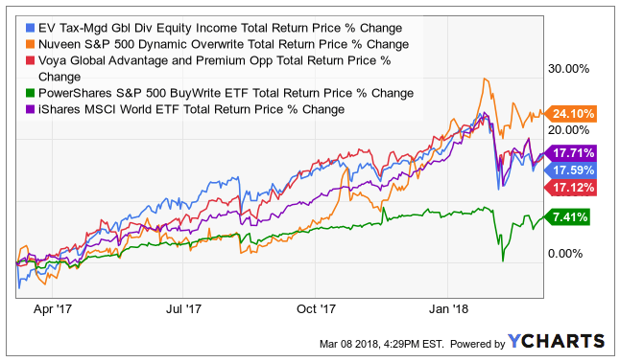The image size is (620, 362).
Task: Click the orange 24.10% value tag
Action: (571, 114)
